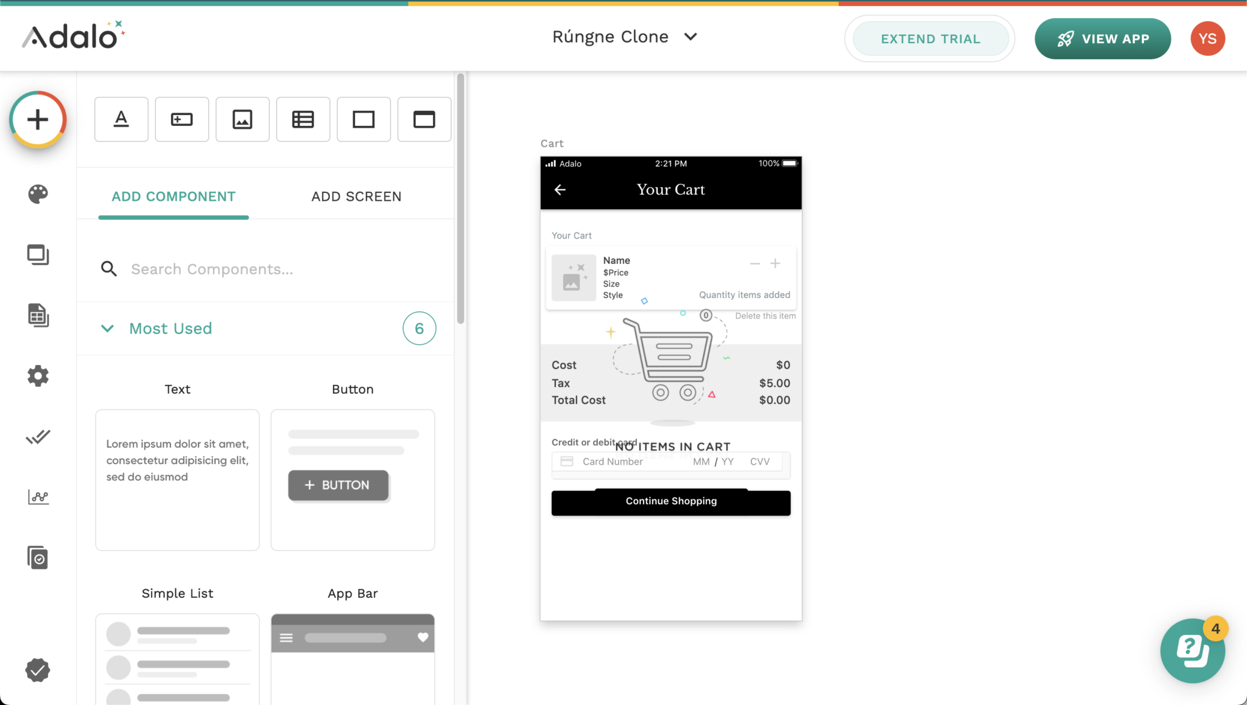Click the publish double-checkmark icon

point(38,437)
